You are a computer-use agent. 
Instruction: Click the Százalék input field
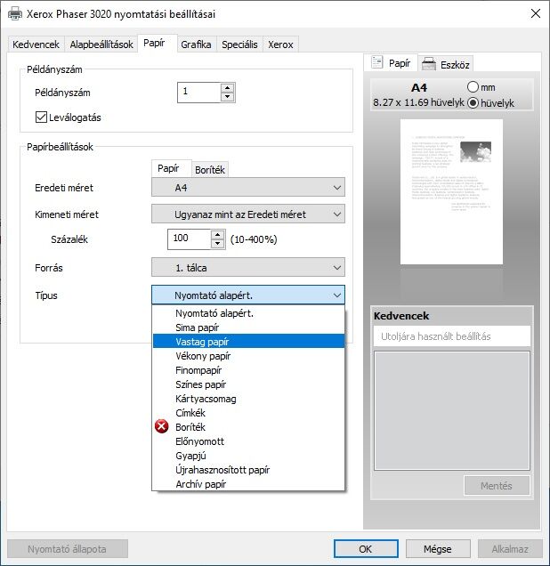[x=189, y=239]
